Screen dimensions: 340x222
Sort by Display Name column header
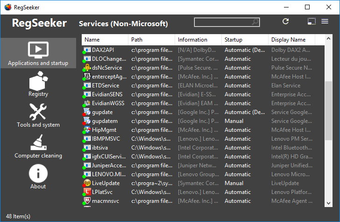click(291, 40)
